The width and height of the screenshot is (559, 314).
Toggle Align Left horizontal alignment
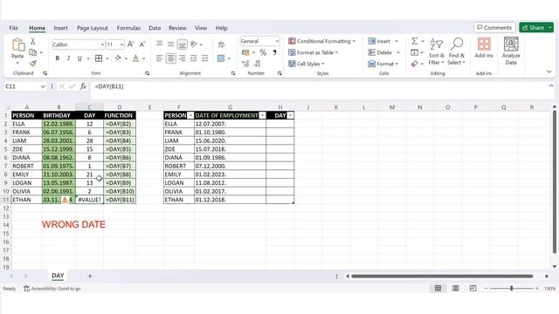[x=159, y=58]
